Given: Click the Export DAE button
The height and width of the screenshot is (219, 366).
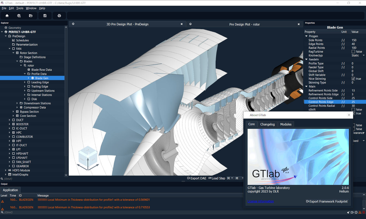Looking at the screenshot, I should pos(197,178).
